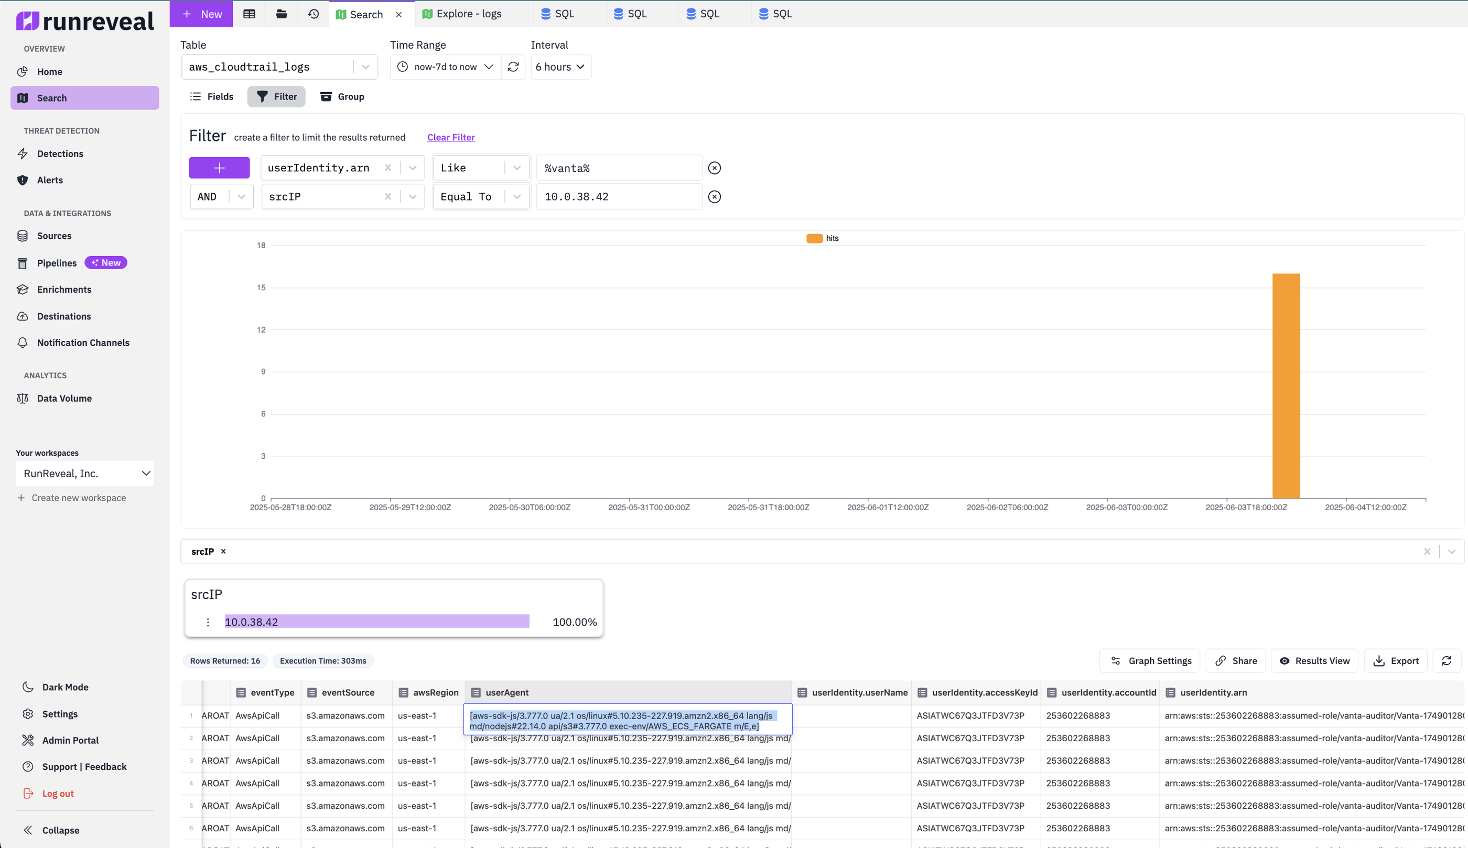Click the Clear Filter link
Image resolution: width=1468 pixels, height=848 pixels.
tap(451, 137)
